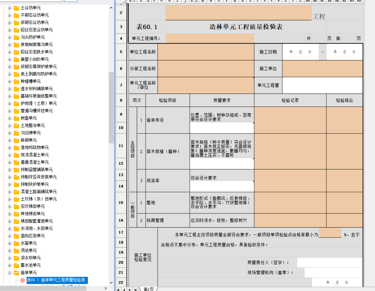375x291 pixels.
Task: Switch to the 第1页 sheet tab
Action: 149,289
